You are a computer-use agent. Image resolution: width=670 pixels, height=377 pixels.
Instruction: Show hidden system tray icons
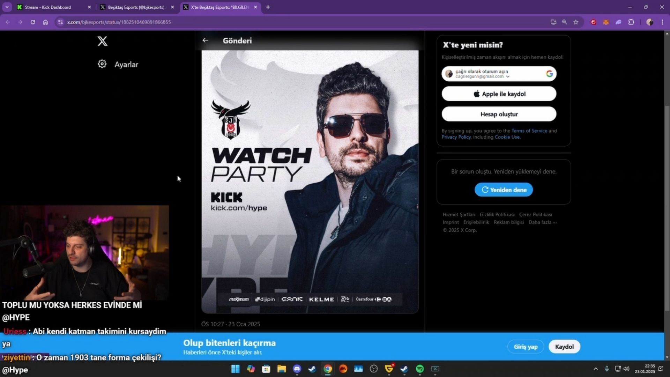(x=596, y=369)
